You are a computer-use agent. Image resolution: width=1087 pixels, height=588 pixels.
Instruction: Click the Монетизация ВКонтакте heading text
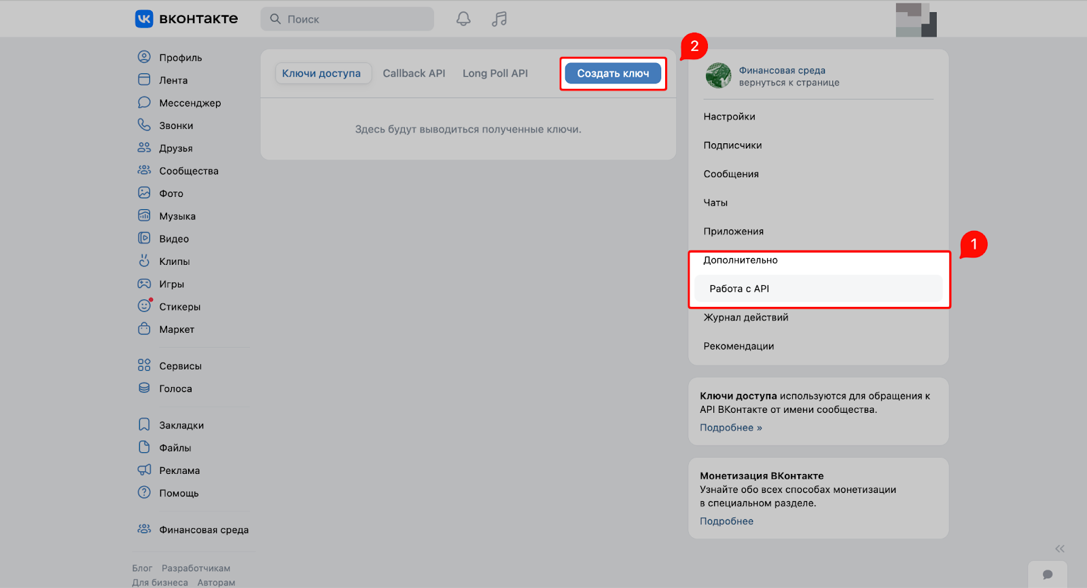click(762, 476)
